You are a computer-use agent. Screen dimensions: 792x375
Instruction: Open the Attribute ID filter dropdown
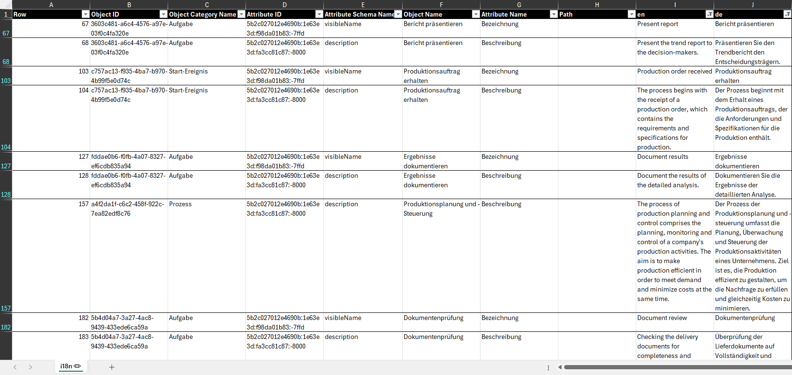[x=319, y=14]
